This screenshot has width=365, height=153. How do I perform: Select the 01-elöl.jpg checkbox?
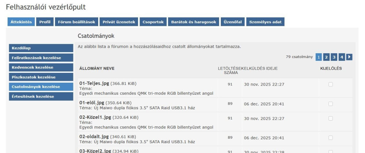(331, 104)
